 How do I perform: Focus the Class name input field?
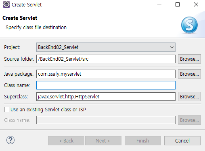(x=106, y=85)
